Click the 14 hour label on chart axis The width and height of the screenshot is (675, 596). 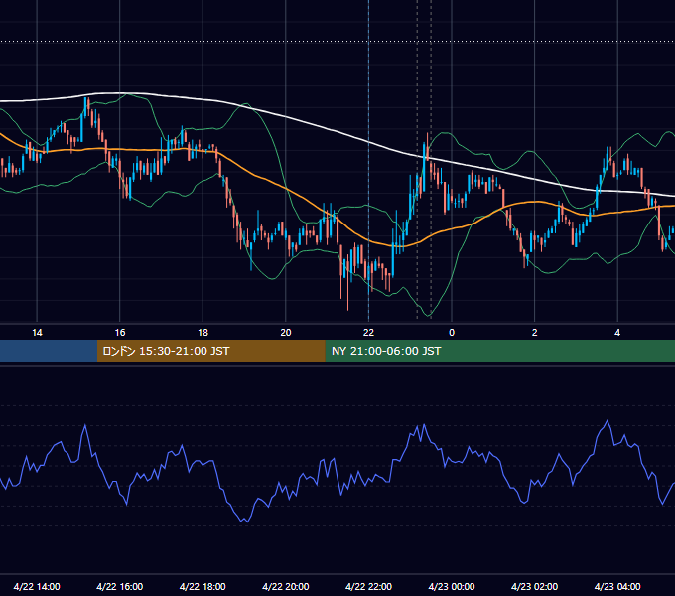37,333
